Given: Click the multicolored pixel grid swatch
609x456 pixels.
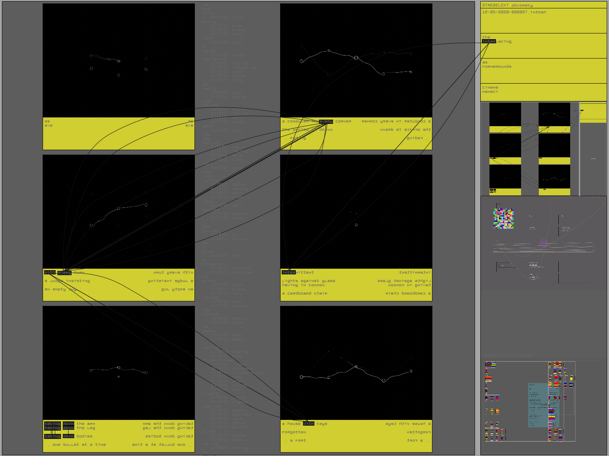Looking at the screenshot, I should pyautogui.click(x=504, y=218).
